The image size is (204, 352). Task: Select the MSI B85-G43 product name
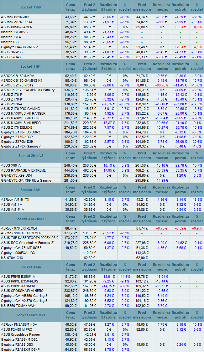(11, 57)
